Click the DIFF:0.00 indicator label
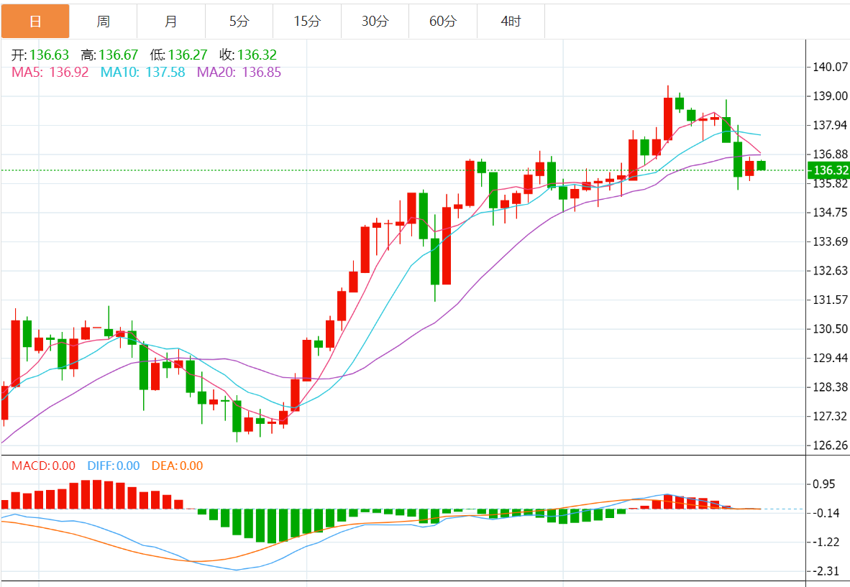 (114, 466)
